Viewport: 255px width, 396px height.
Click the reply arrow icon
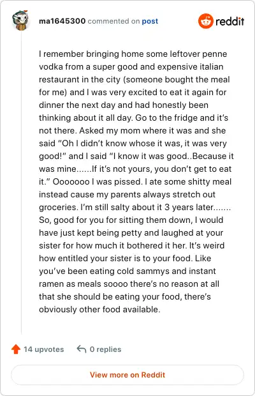82,349
